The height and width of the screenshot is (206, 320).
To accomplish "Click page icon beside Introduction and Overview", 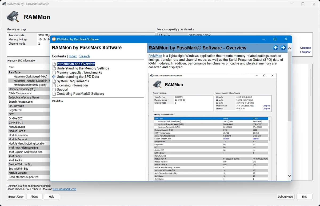I will click(54, 64).
